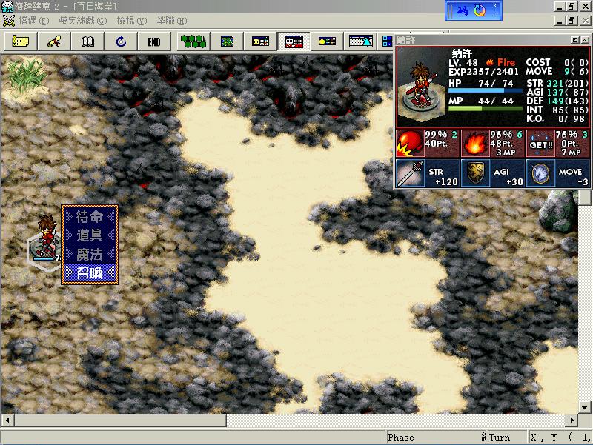Click the blue HP bar in status panel
593x445 pixels.
coord(485,90)
